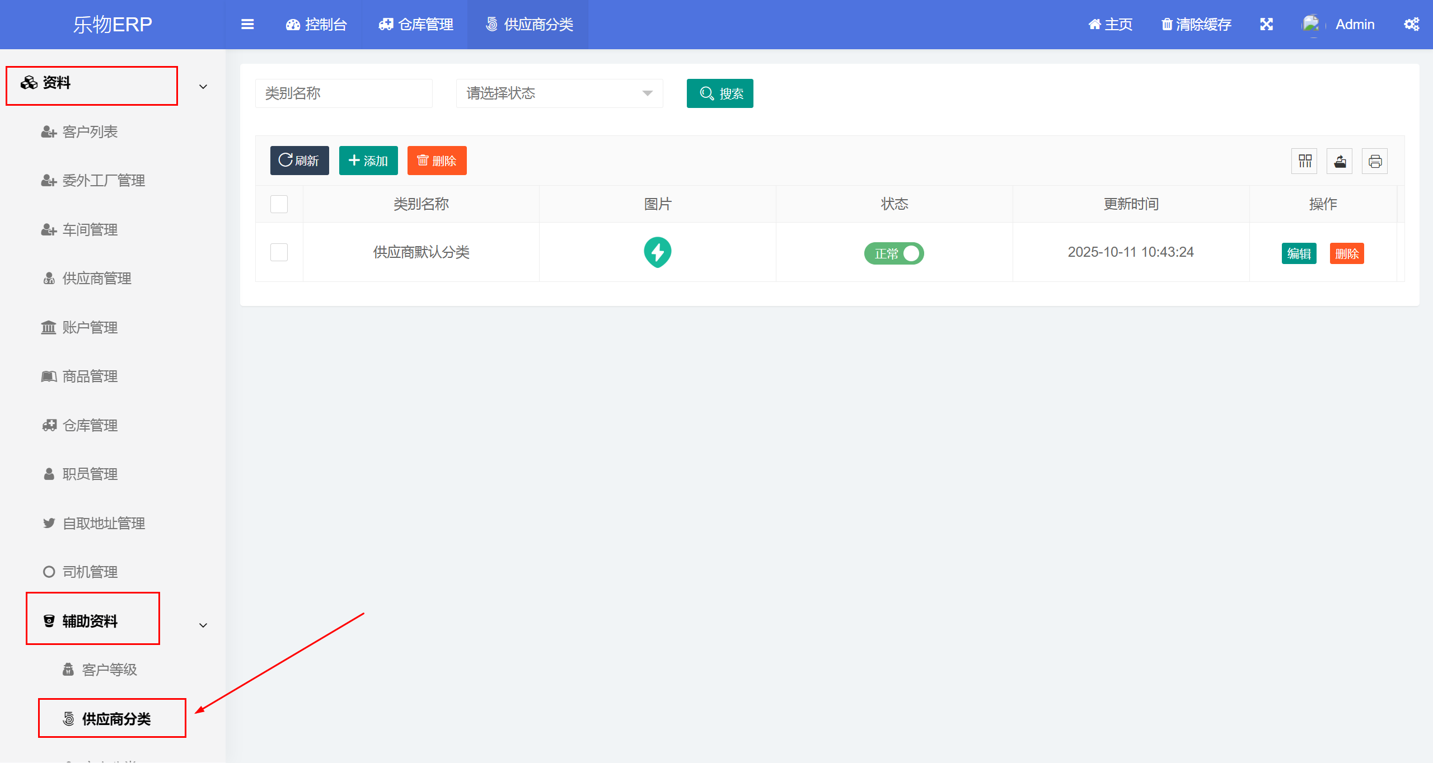The width and height of the screenshot is (1433, 763).
Task: Click 清除缓存 trash icon in header
Action: pos(1167,25)
